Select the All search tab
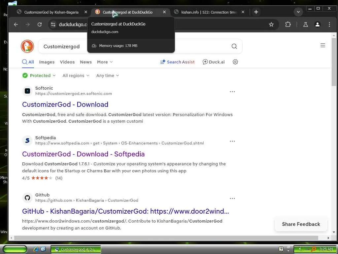The width and height of the screenshot is (338, 254). [28, 62]
